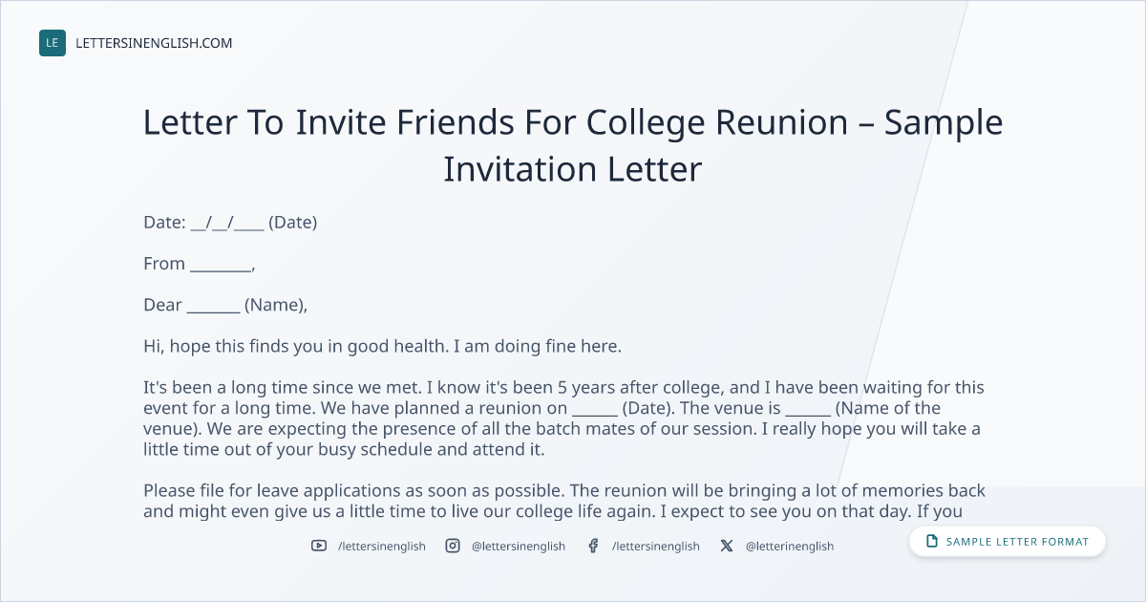
Task: Open the @lettersinenglish Instagram handle
Action: pyautogui.click(x=519, y=546)
